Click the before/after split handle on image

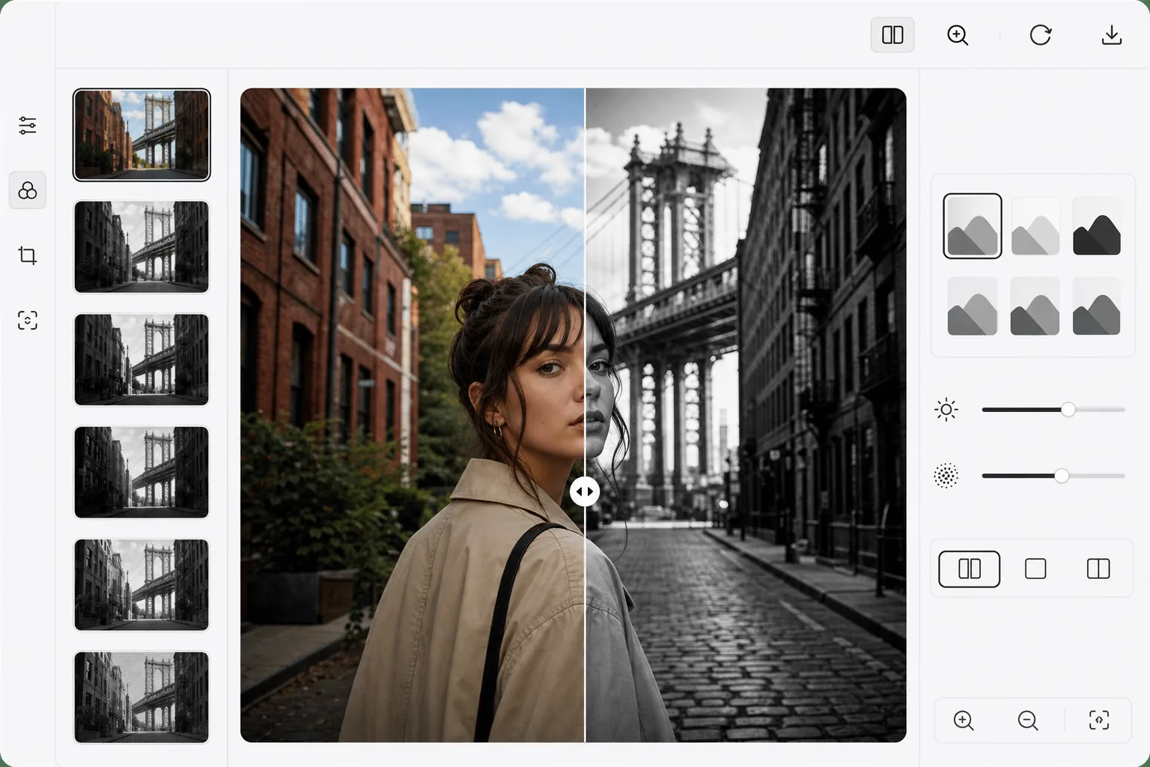click(x=585, y=492)
